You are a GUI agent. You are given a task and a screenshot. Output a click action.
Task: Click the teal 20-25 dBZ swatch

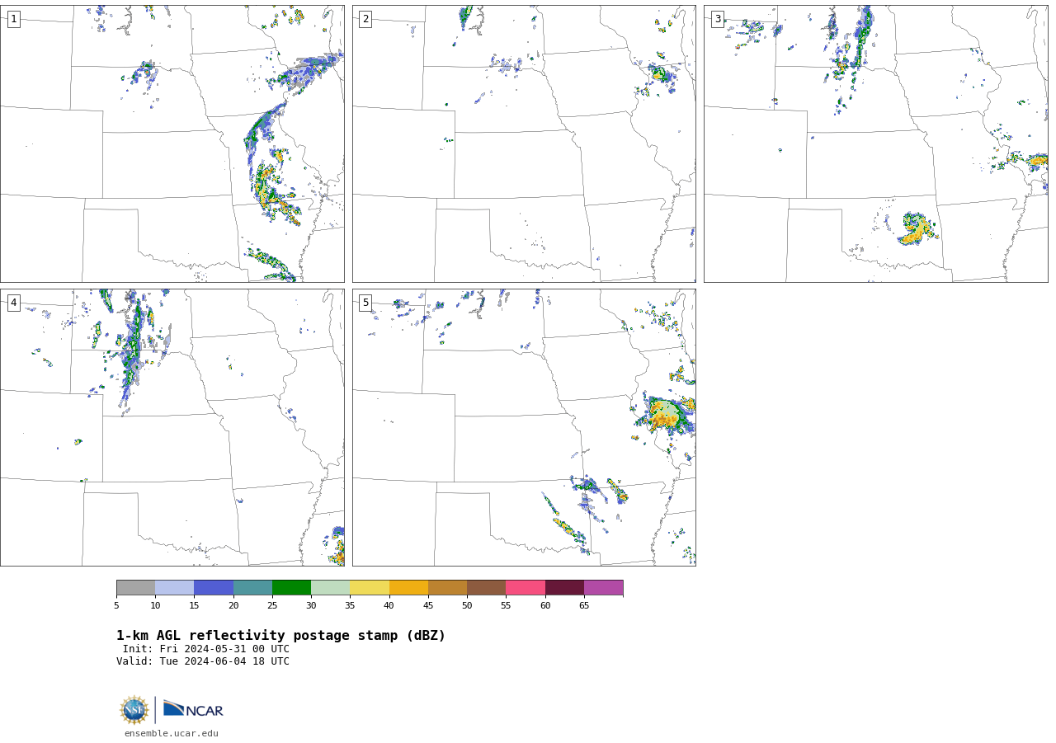click(252, 588)
